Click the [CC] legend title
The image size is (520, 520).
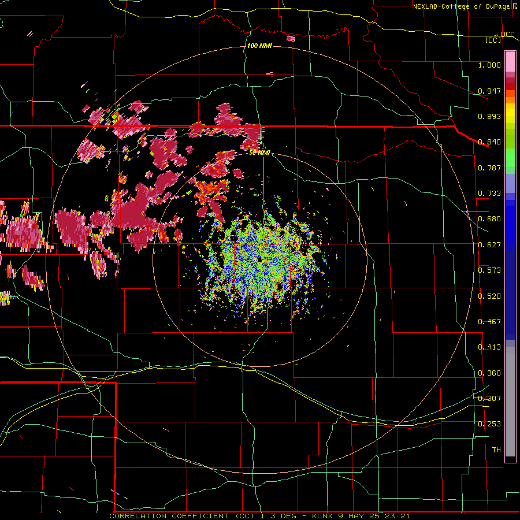click(x=493, y=40)
